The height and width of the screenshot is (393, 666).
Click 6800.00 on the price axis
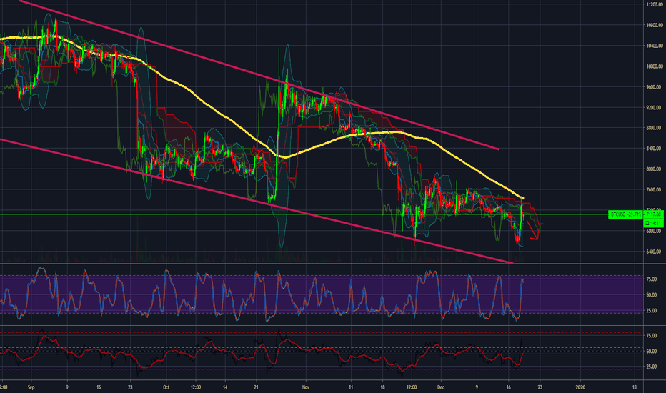point(654,231)
